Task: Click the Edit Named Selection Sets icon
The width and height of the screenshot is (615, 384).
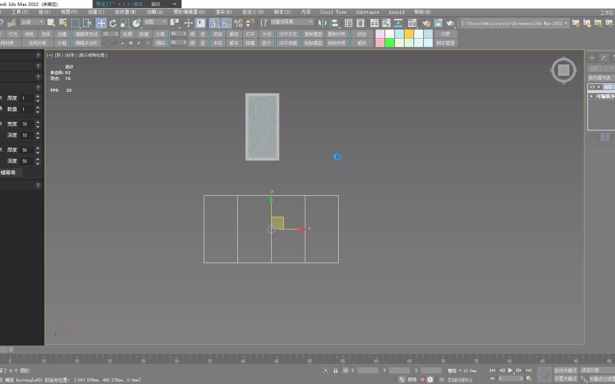Action: pos(264,23)
